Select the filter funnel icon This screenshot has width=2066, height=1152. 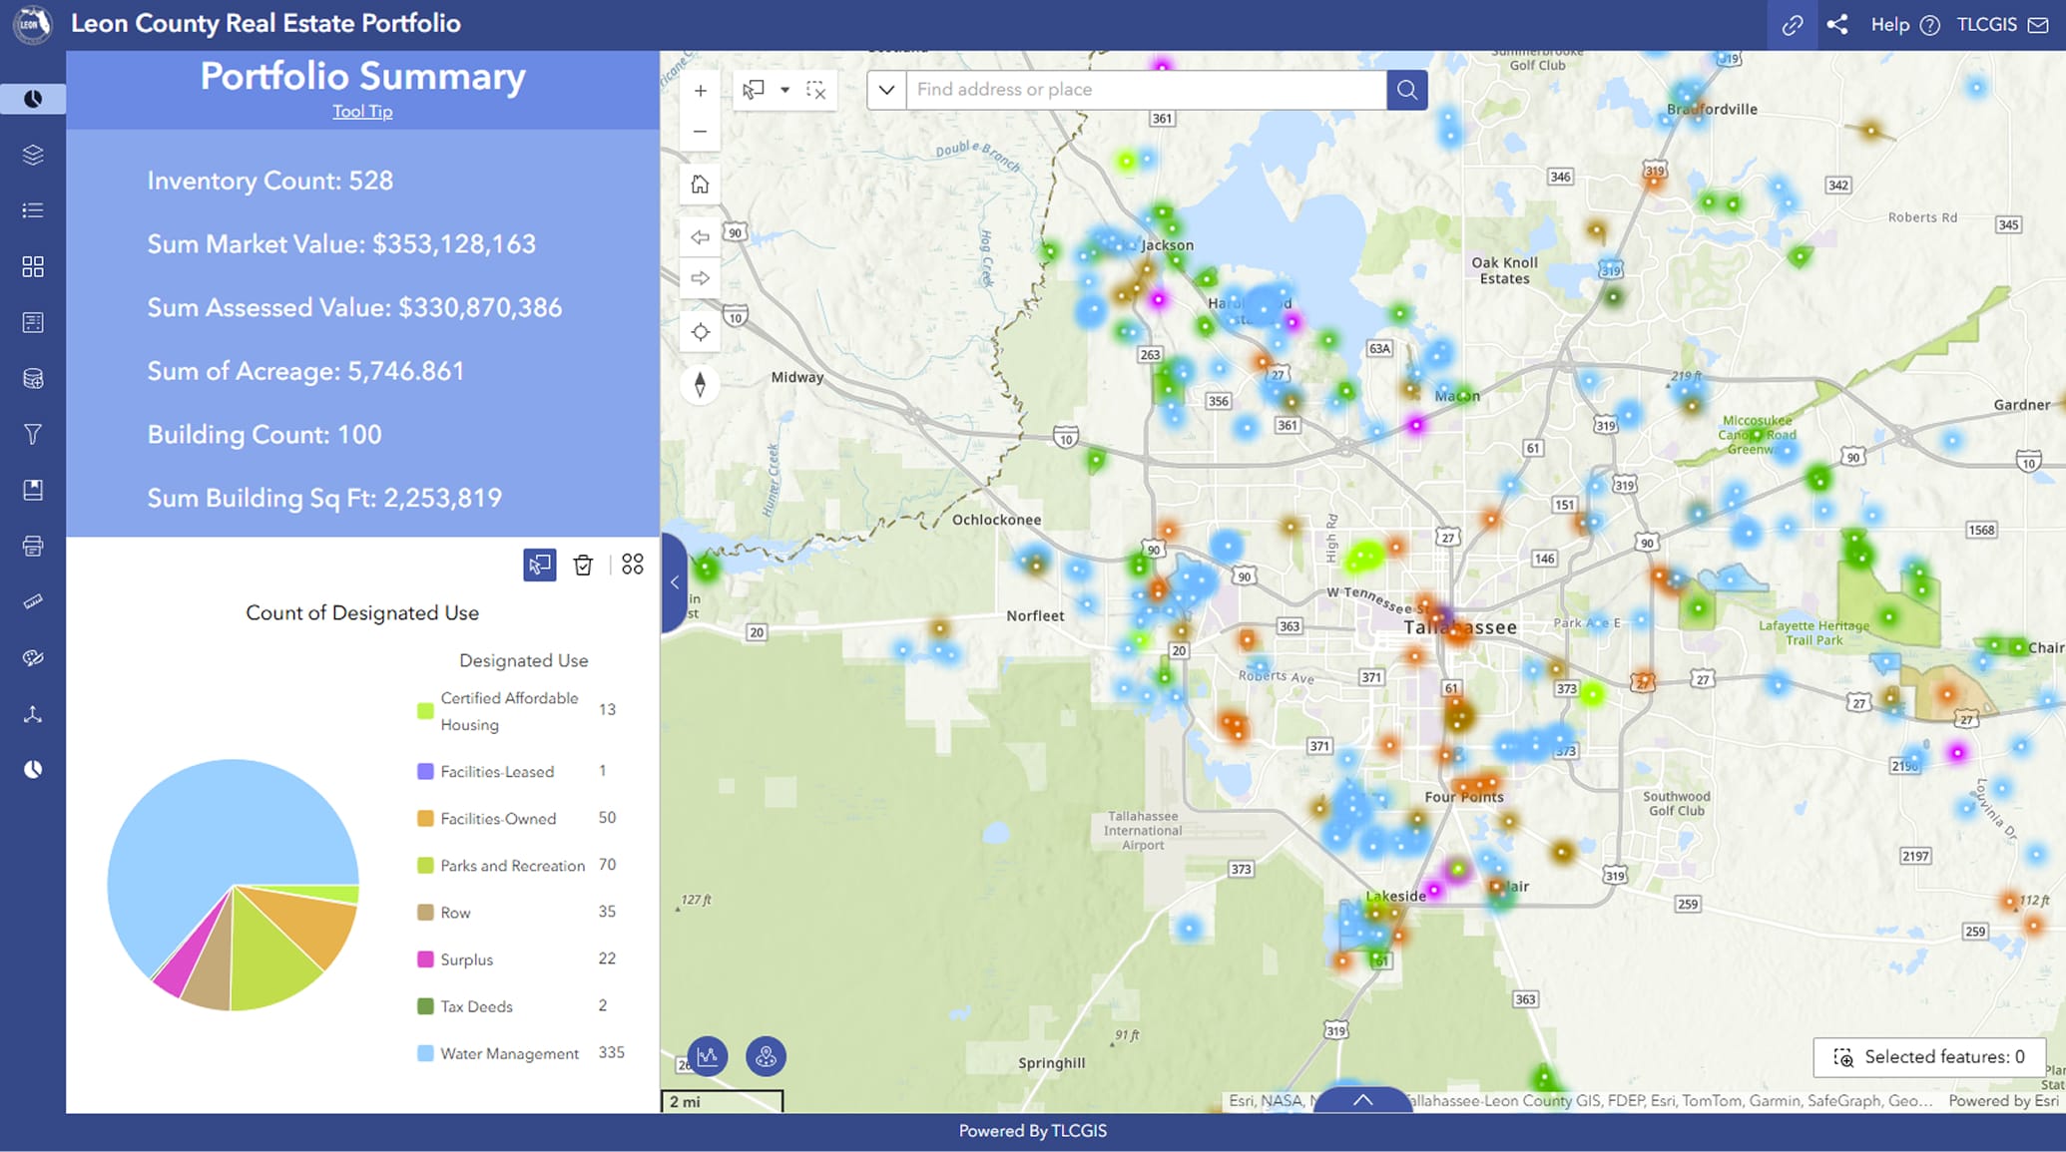point(33,434)
